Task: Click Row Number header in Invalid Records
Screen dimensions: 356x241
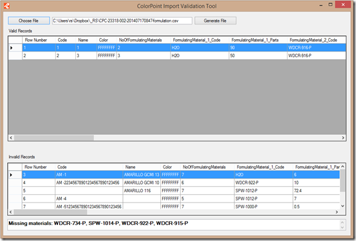Action: (39, 167)
